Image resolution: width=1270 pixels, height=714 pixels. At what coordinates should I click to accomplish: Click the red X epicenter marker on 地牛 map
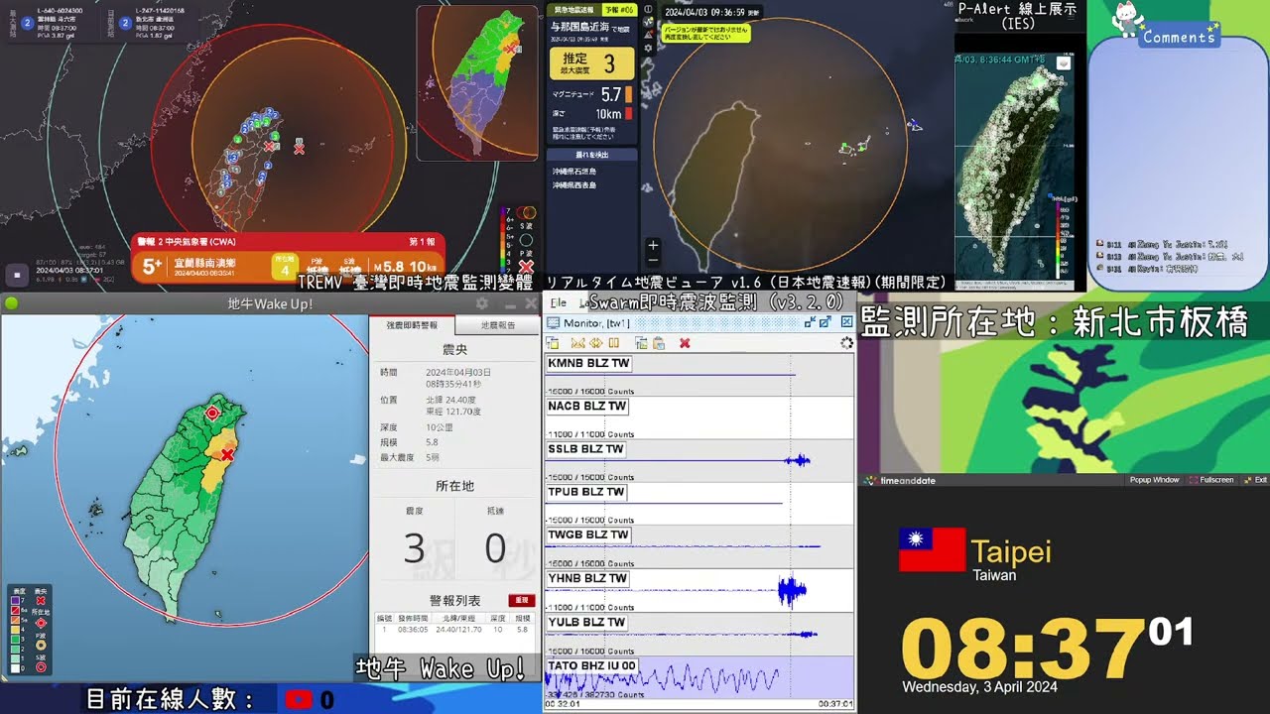tap(227, 454)
